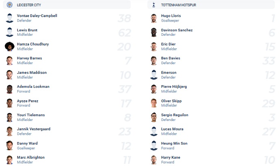Open James Maddison's player profile link

[x=32, y=73]
